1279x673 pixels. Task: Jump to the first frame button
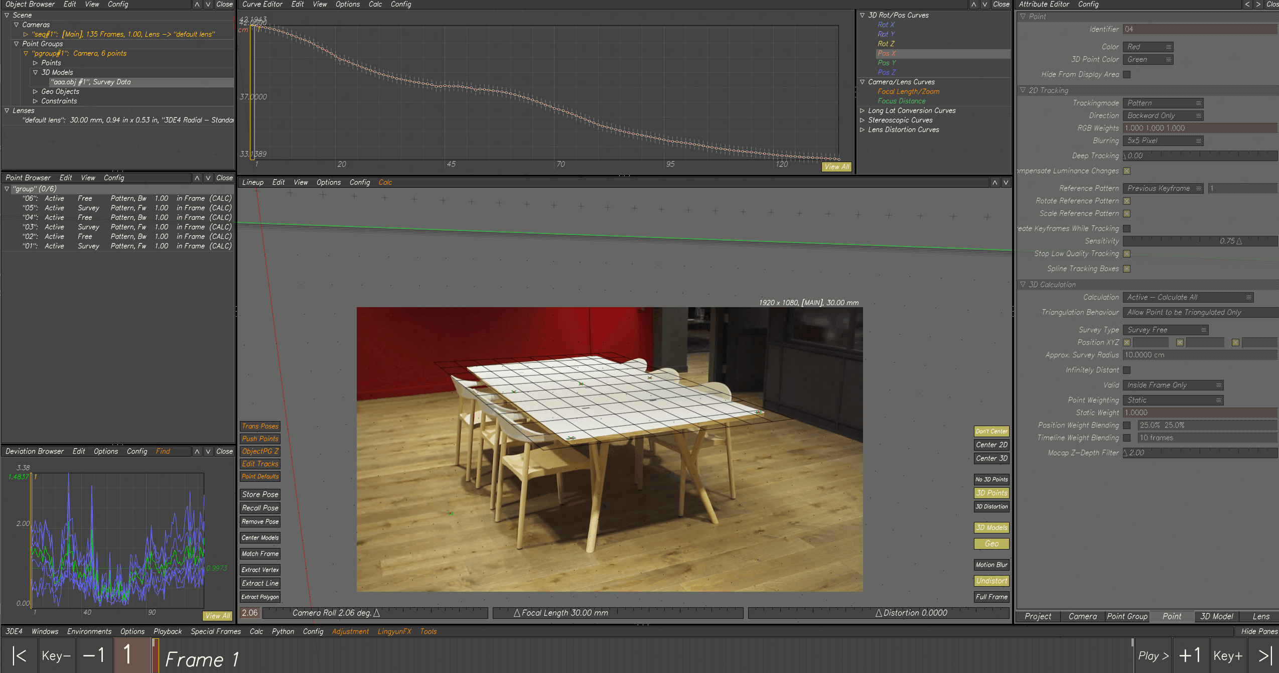coord(19,656)
